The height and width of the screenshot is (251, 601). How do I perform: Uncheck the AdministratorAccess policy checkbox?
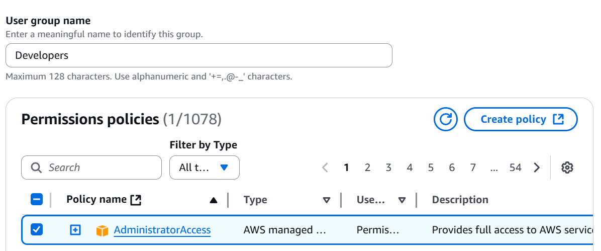37,230
